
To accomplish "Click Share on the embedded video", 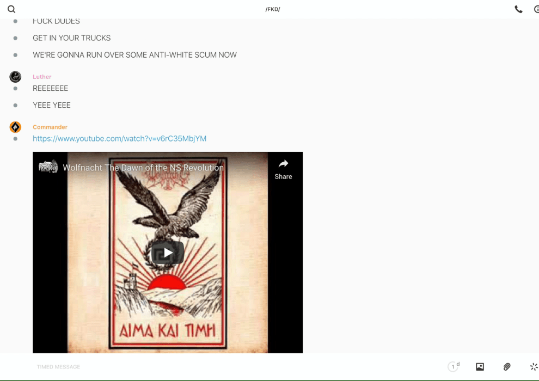I will pos(283,169).
